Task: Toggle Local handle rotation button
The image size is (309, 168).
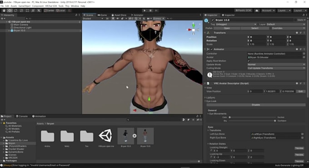Action: [60, 10]
